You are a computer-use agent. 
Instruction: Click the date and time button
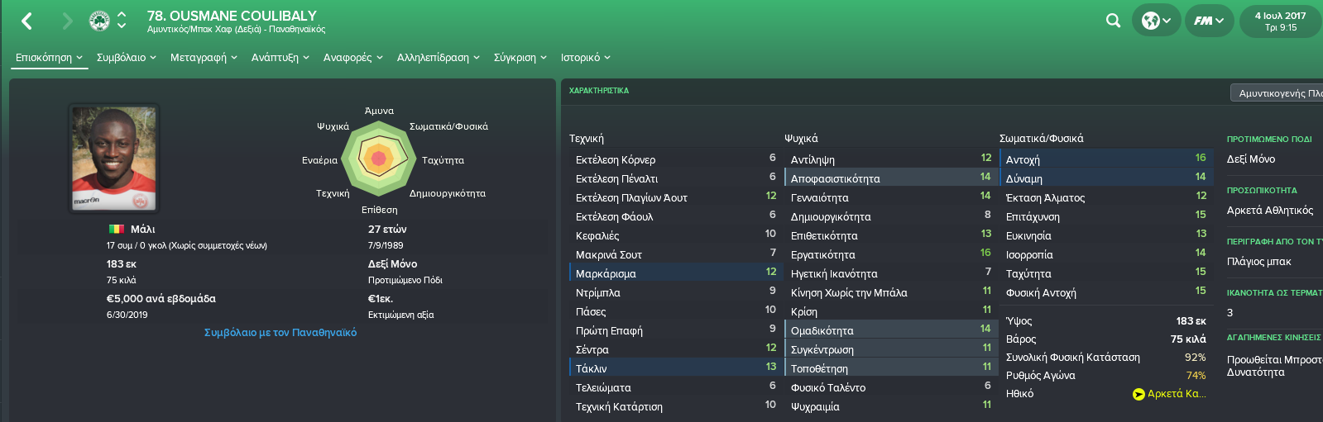(x=1280, y=21)
